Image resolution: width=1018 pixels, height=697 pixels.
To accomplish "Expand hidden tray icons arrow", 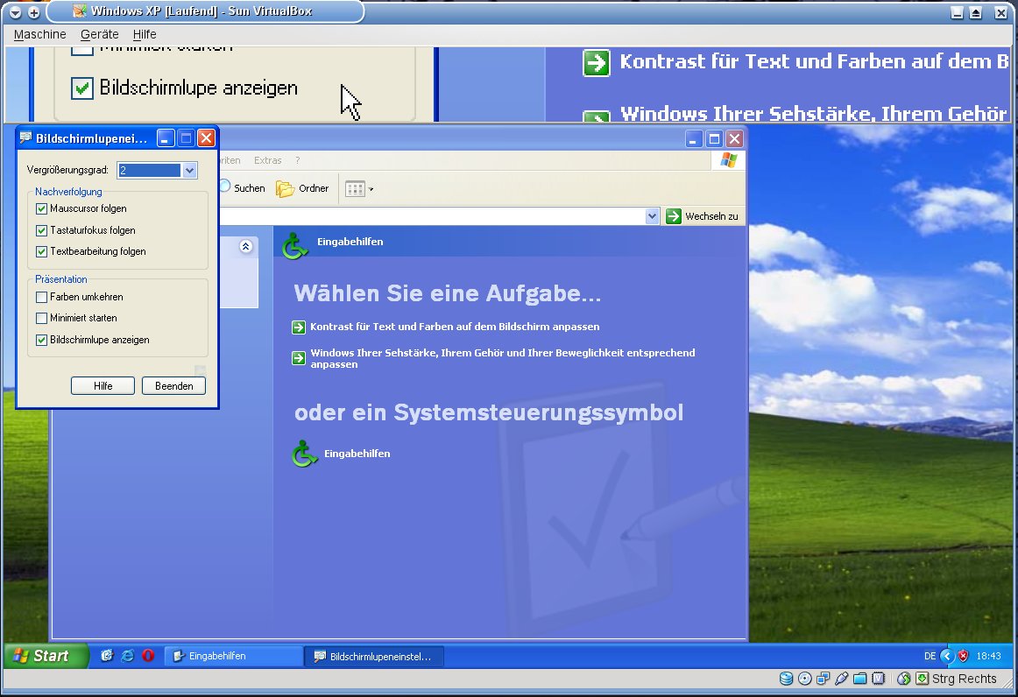I will tap(947, 656).
